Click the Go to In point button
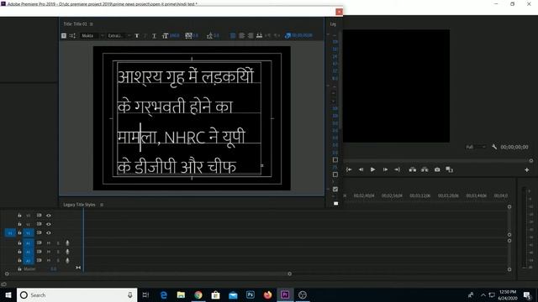 (x=349, y=169)
